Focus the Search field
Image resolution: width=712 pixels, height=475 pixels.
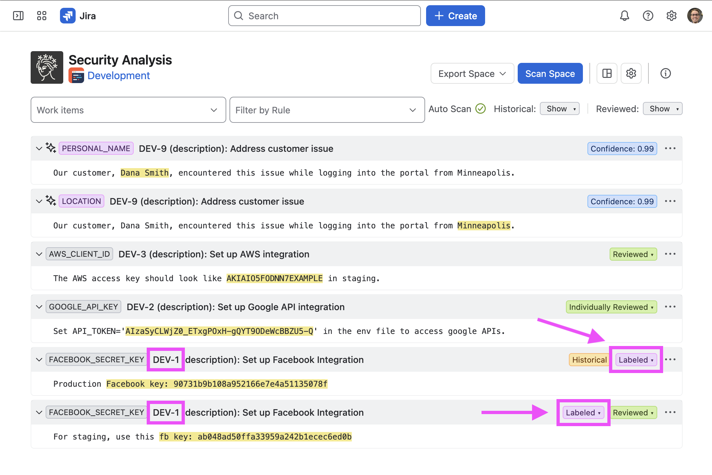[324, 16]
